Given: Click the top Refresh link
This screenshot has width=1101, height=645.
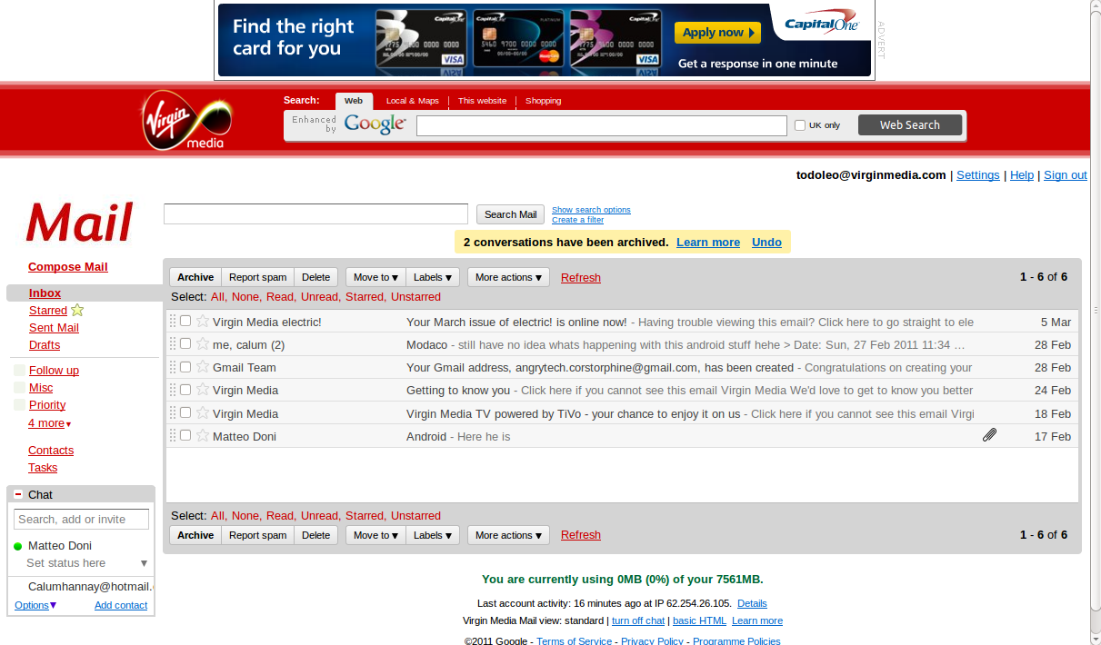Looking at the screenshot, I should click(581, 278).
